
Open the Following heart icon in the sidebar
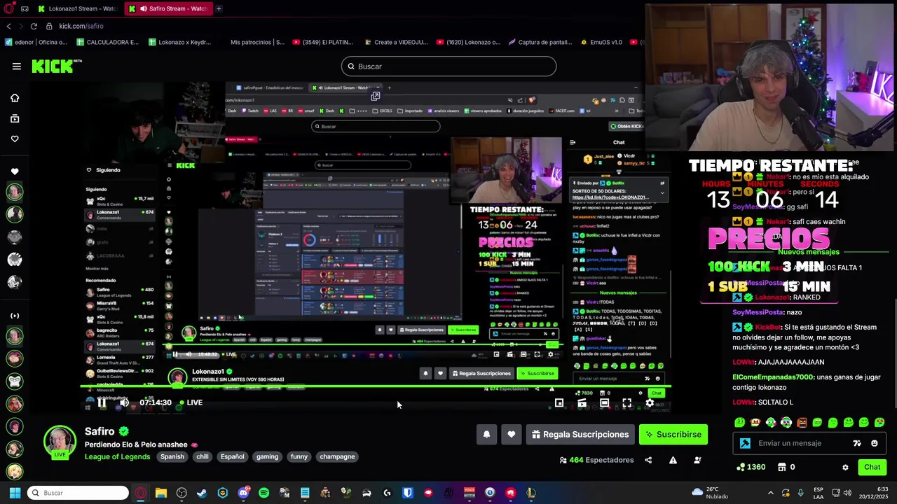(15, 139)
